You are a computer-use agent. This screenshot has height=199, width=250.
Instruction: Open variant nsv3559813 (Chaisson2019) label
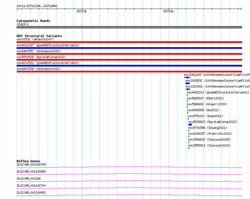(209, 145)
